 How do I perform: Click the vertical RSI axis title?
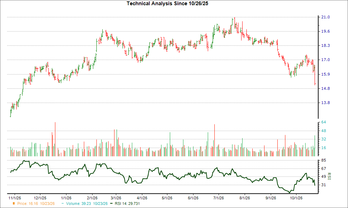click(x=329, y=176)
